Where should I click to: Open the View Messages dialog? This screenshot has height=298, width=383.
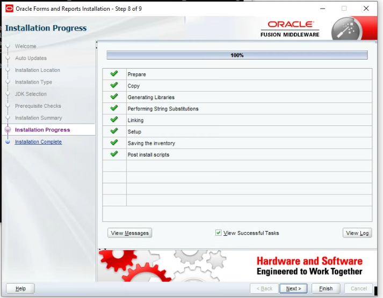[x=129, y=233]
